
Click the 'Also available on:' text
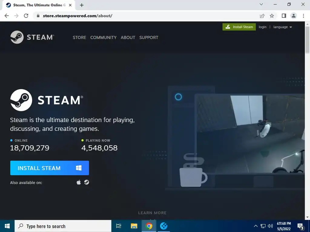[x=26, y=183]
